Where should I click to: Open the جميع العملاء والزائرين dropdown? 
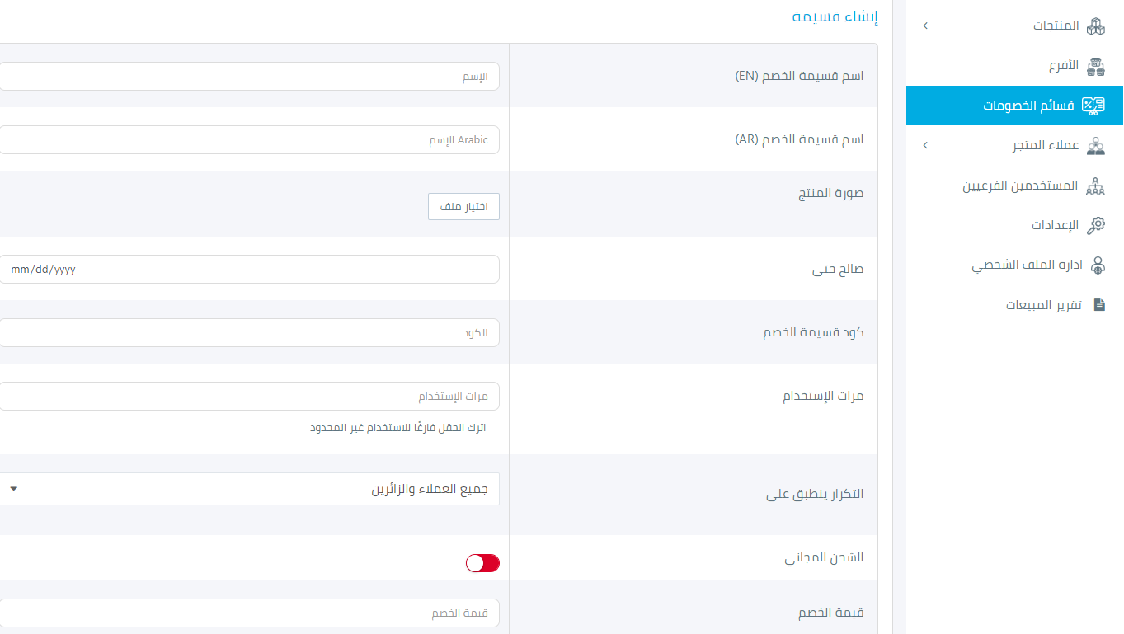[248, 489]
